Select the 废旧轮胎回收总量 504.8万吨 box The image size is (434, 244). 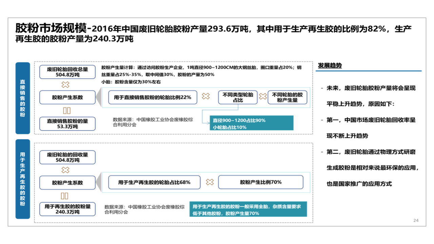67,72
